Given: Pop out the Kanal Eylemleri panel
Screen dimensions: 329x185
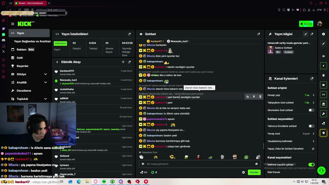Looking at the screenshot, I should [x=312, y=79].
